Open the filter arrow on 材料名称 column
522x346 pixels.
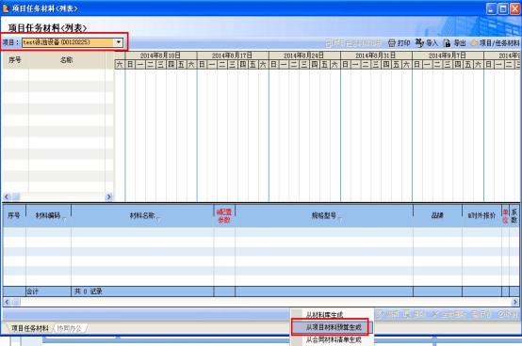(x=159, y=219)
